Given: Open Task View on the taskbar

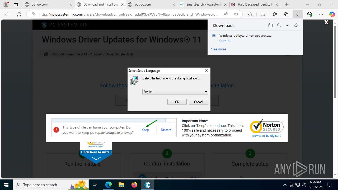Looking at the screenshot, I should coord(95,185).
